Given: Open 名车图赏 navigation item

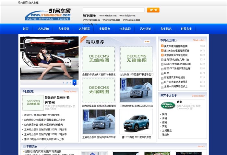Looking at the screenshot, I should coord(84,29).
